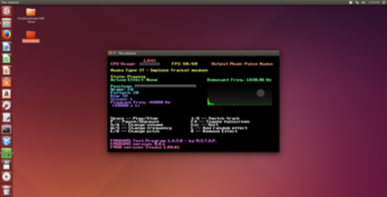
Task: Click the green spectrum peak graph
Action: [210, 102]
